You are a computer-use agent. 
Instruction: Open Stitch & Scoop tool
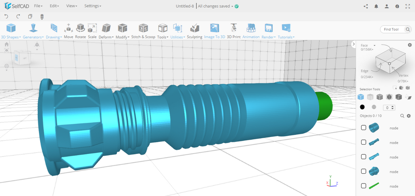coord(143,32)
